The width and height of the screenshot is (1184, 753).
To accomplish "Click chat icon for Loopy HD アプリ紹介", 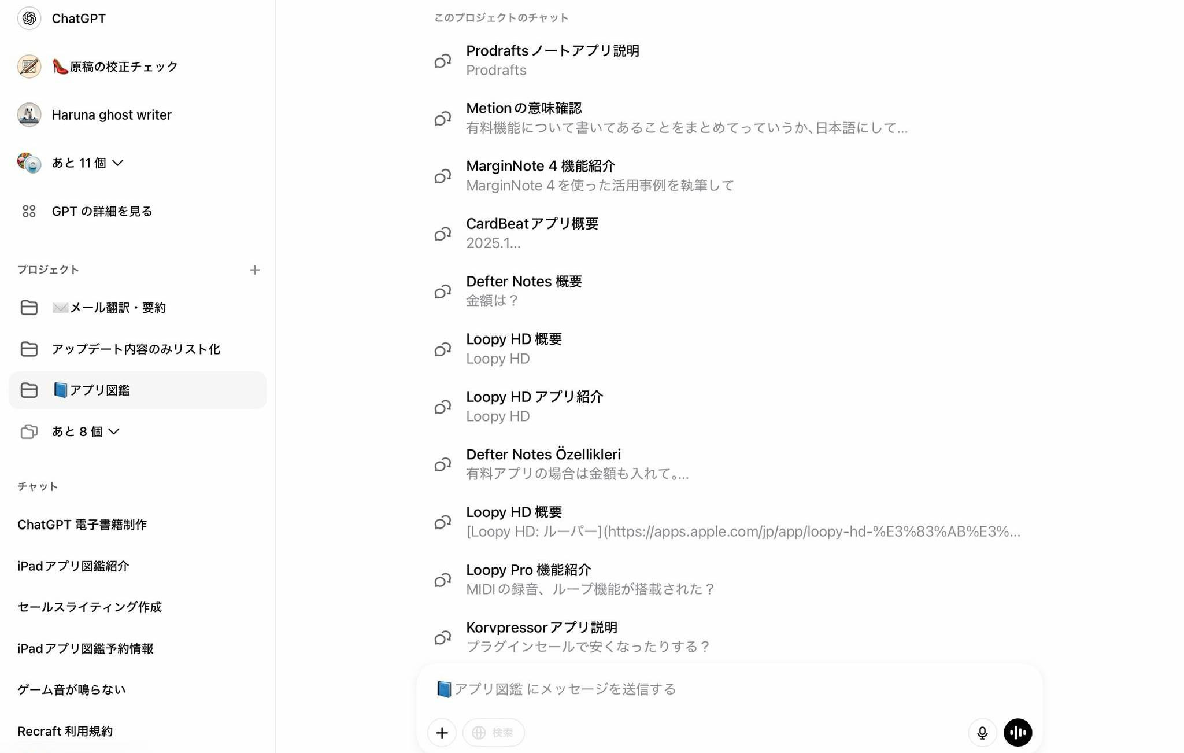I will point(443,407).
